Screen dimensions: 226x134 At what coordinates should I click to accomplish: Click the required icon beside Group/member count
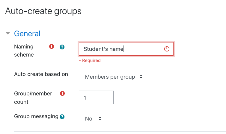pos(62,93)
